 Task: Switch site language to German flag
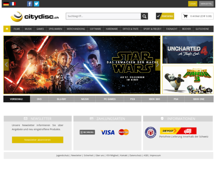pyautogui.click(x=6, y=4)
